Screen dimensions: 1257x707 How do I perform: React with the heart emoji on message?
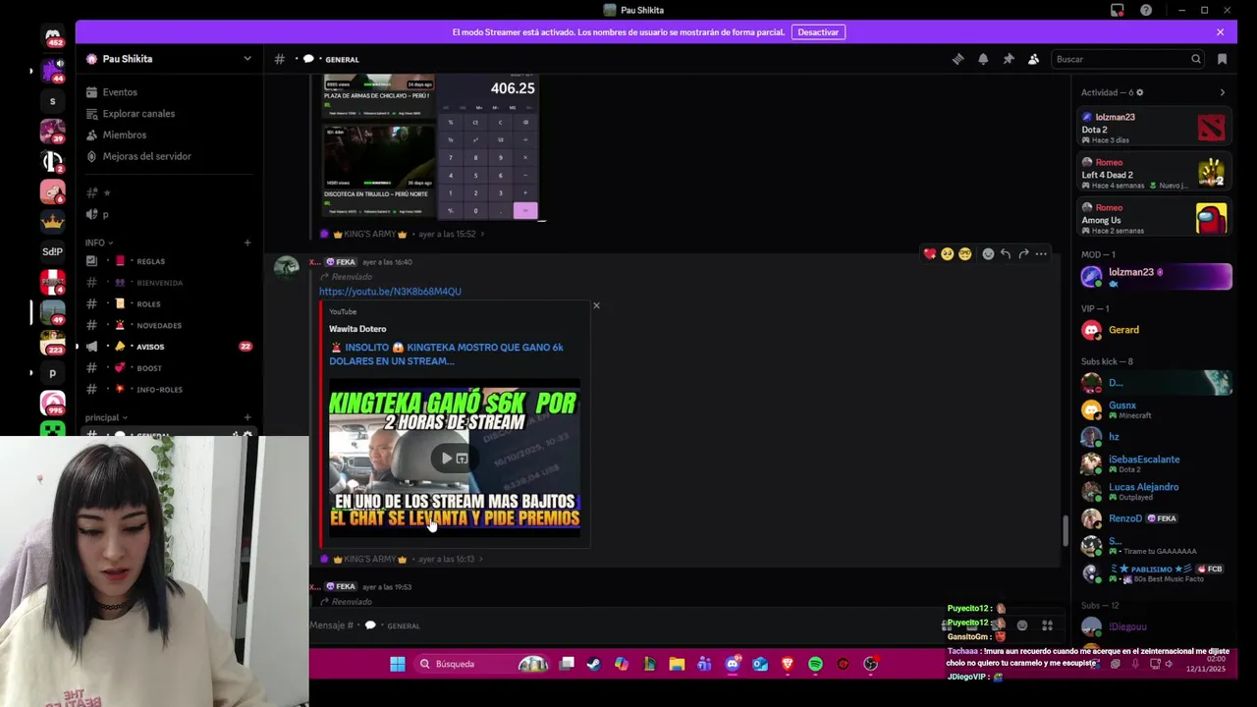pyautogui.click(x=929, y=253)
